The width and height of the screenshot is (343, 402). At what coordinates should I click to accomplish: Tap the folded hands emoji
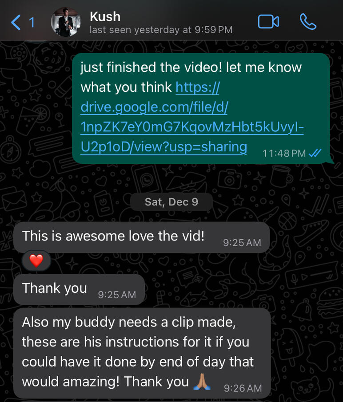tap(202, 382)
